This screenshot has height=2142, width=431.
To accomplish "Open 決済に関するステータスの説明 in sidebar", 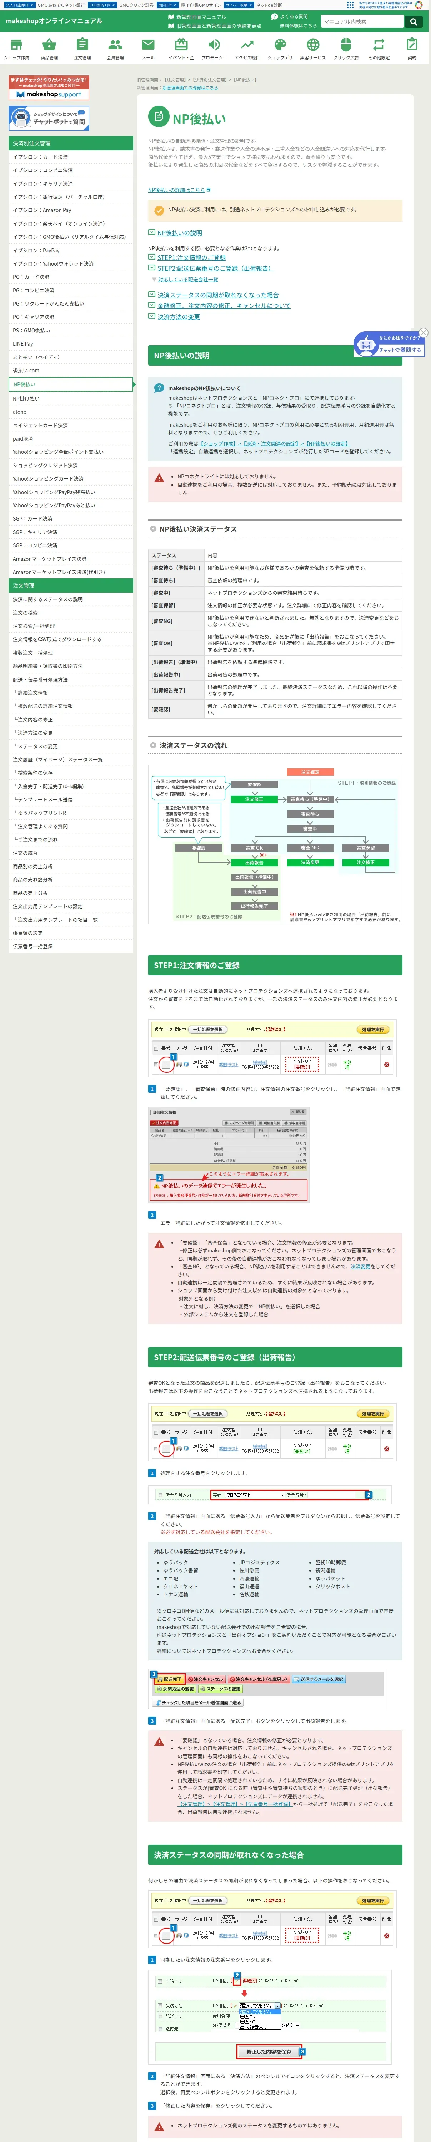I will 71,599.
